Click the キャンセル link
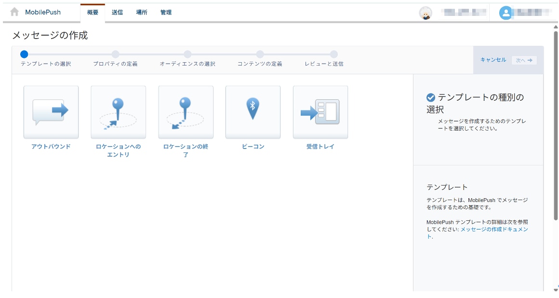Screen dimensions: 559x298 [x=493, y=60]
